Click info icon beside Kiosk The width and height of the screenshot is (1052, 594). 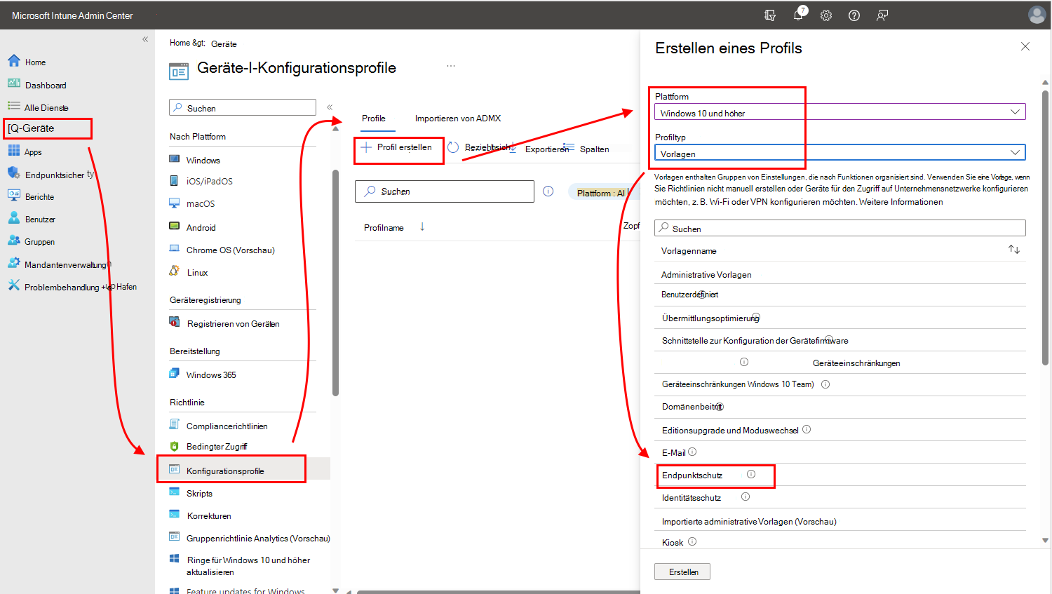coord(692,541)
